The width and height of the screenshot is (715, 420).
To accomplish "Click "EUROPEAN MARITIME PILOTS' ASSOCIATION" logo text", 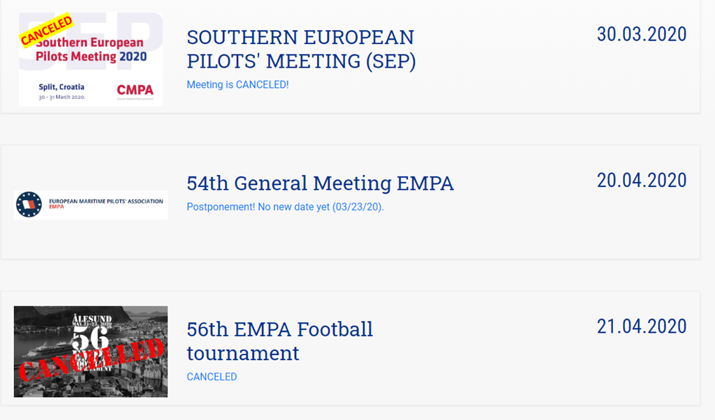I will [x=105, y=201].
